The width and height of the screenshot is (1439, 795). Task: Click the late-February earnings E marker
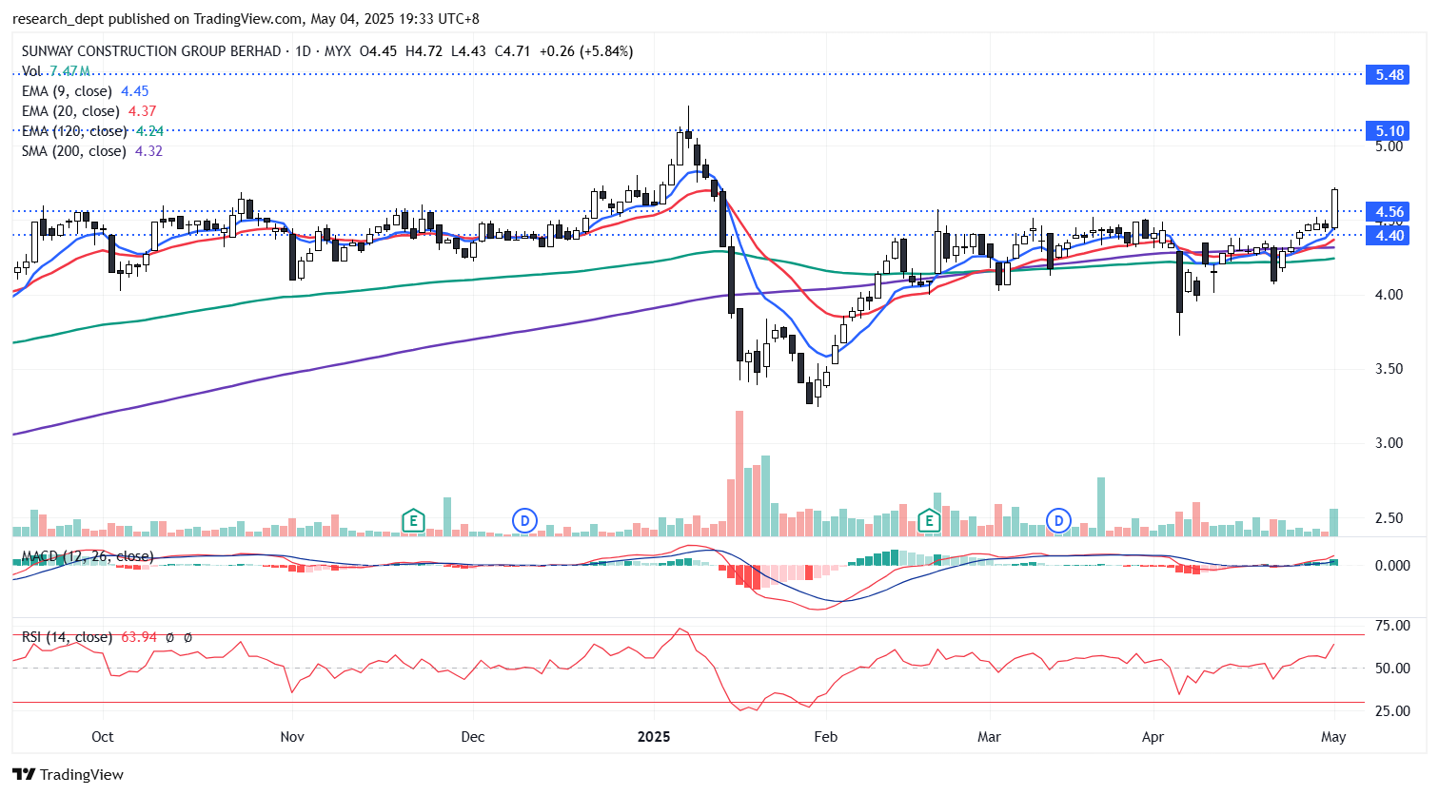click(x=929, y=520)
